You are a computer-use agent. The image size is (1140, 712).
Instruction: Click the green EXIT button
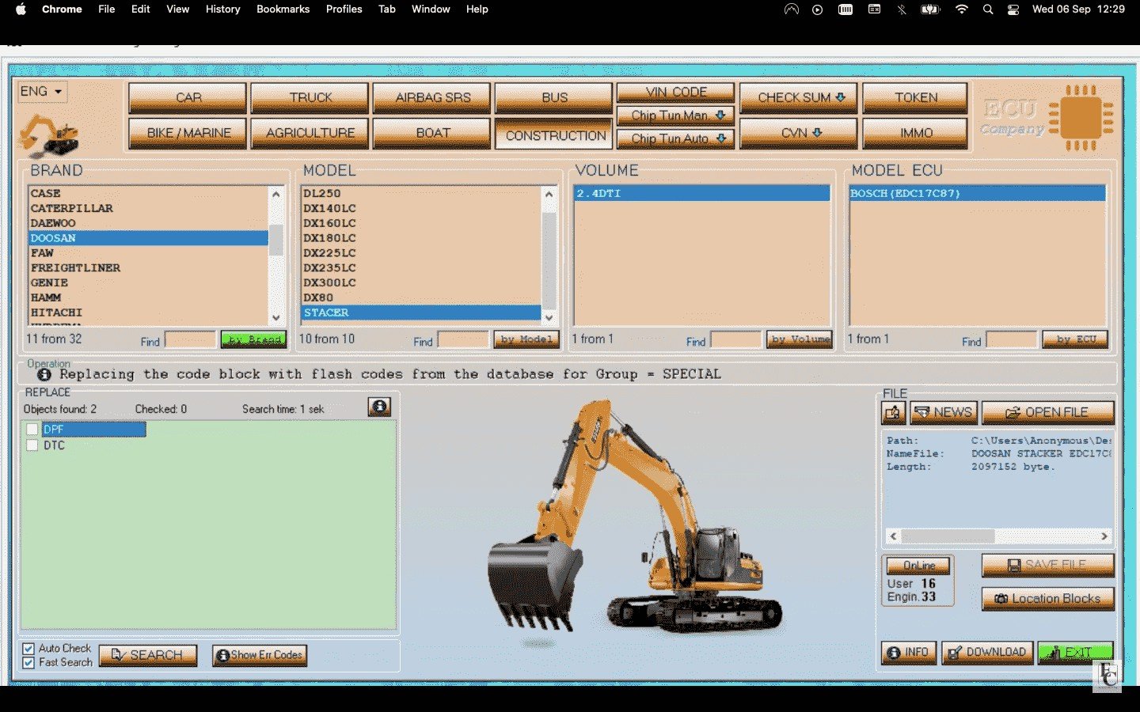pyautogui.click(x=1075, y=653)
